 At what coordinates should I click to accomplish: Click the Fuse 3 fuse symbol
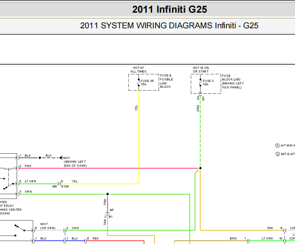[201, 82]
